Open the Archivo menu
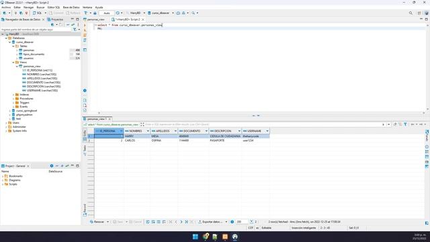430x242 pixels. 6,7
